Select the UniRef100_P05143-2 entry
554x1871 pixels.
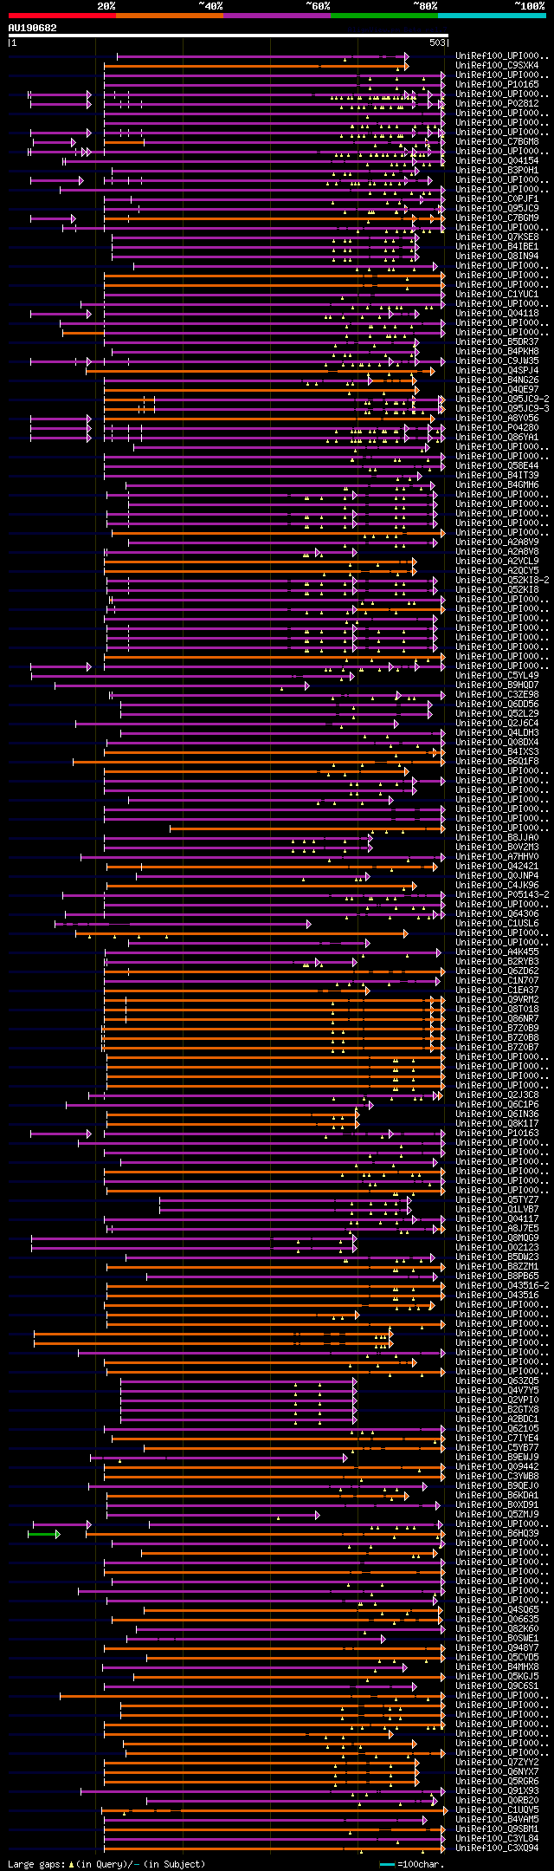502,894
